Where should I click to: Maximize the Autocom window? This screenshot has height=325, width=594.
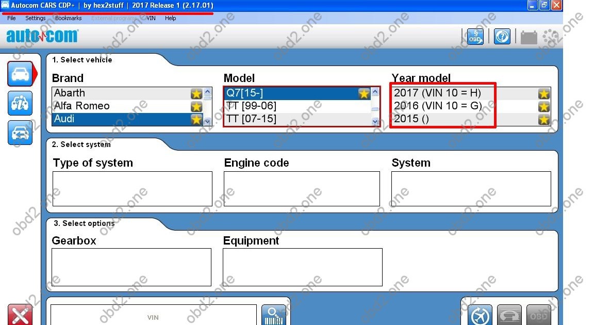pyautogui.click(x=544, y=5)
